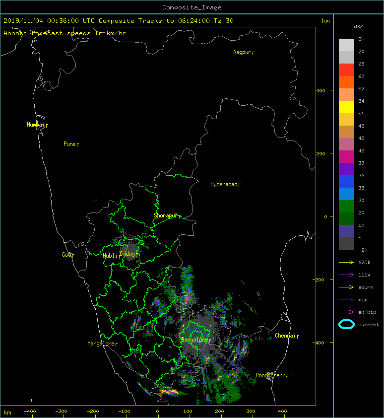Click the eb+bip legend label text

[367, 312]
